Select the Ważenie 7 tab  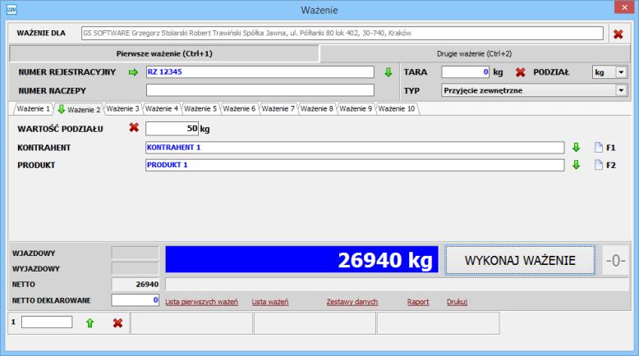pyautogui.click(x=278, y=108)
